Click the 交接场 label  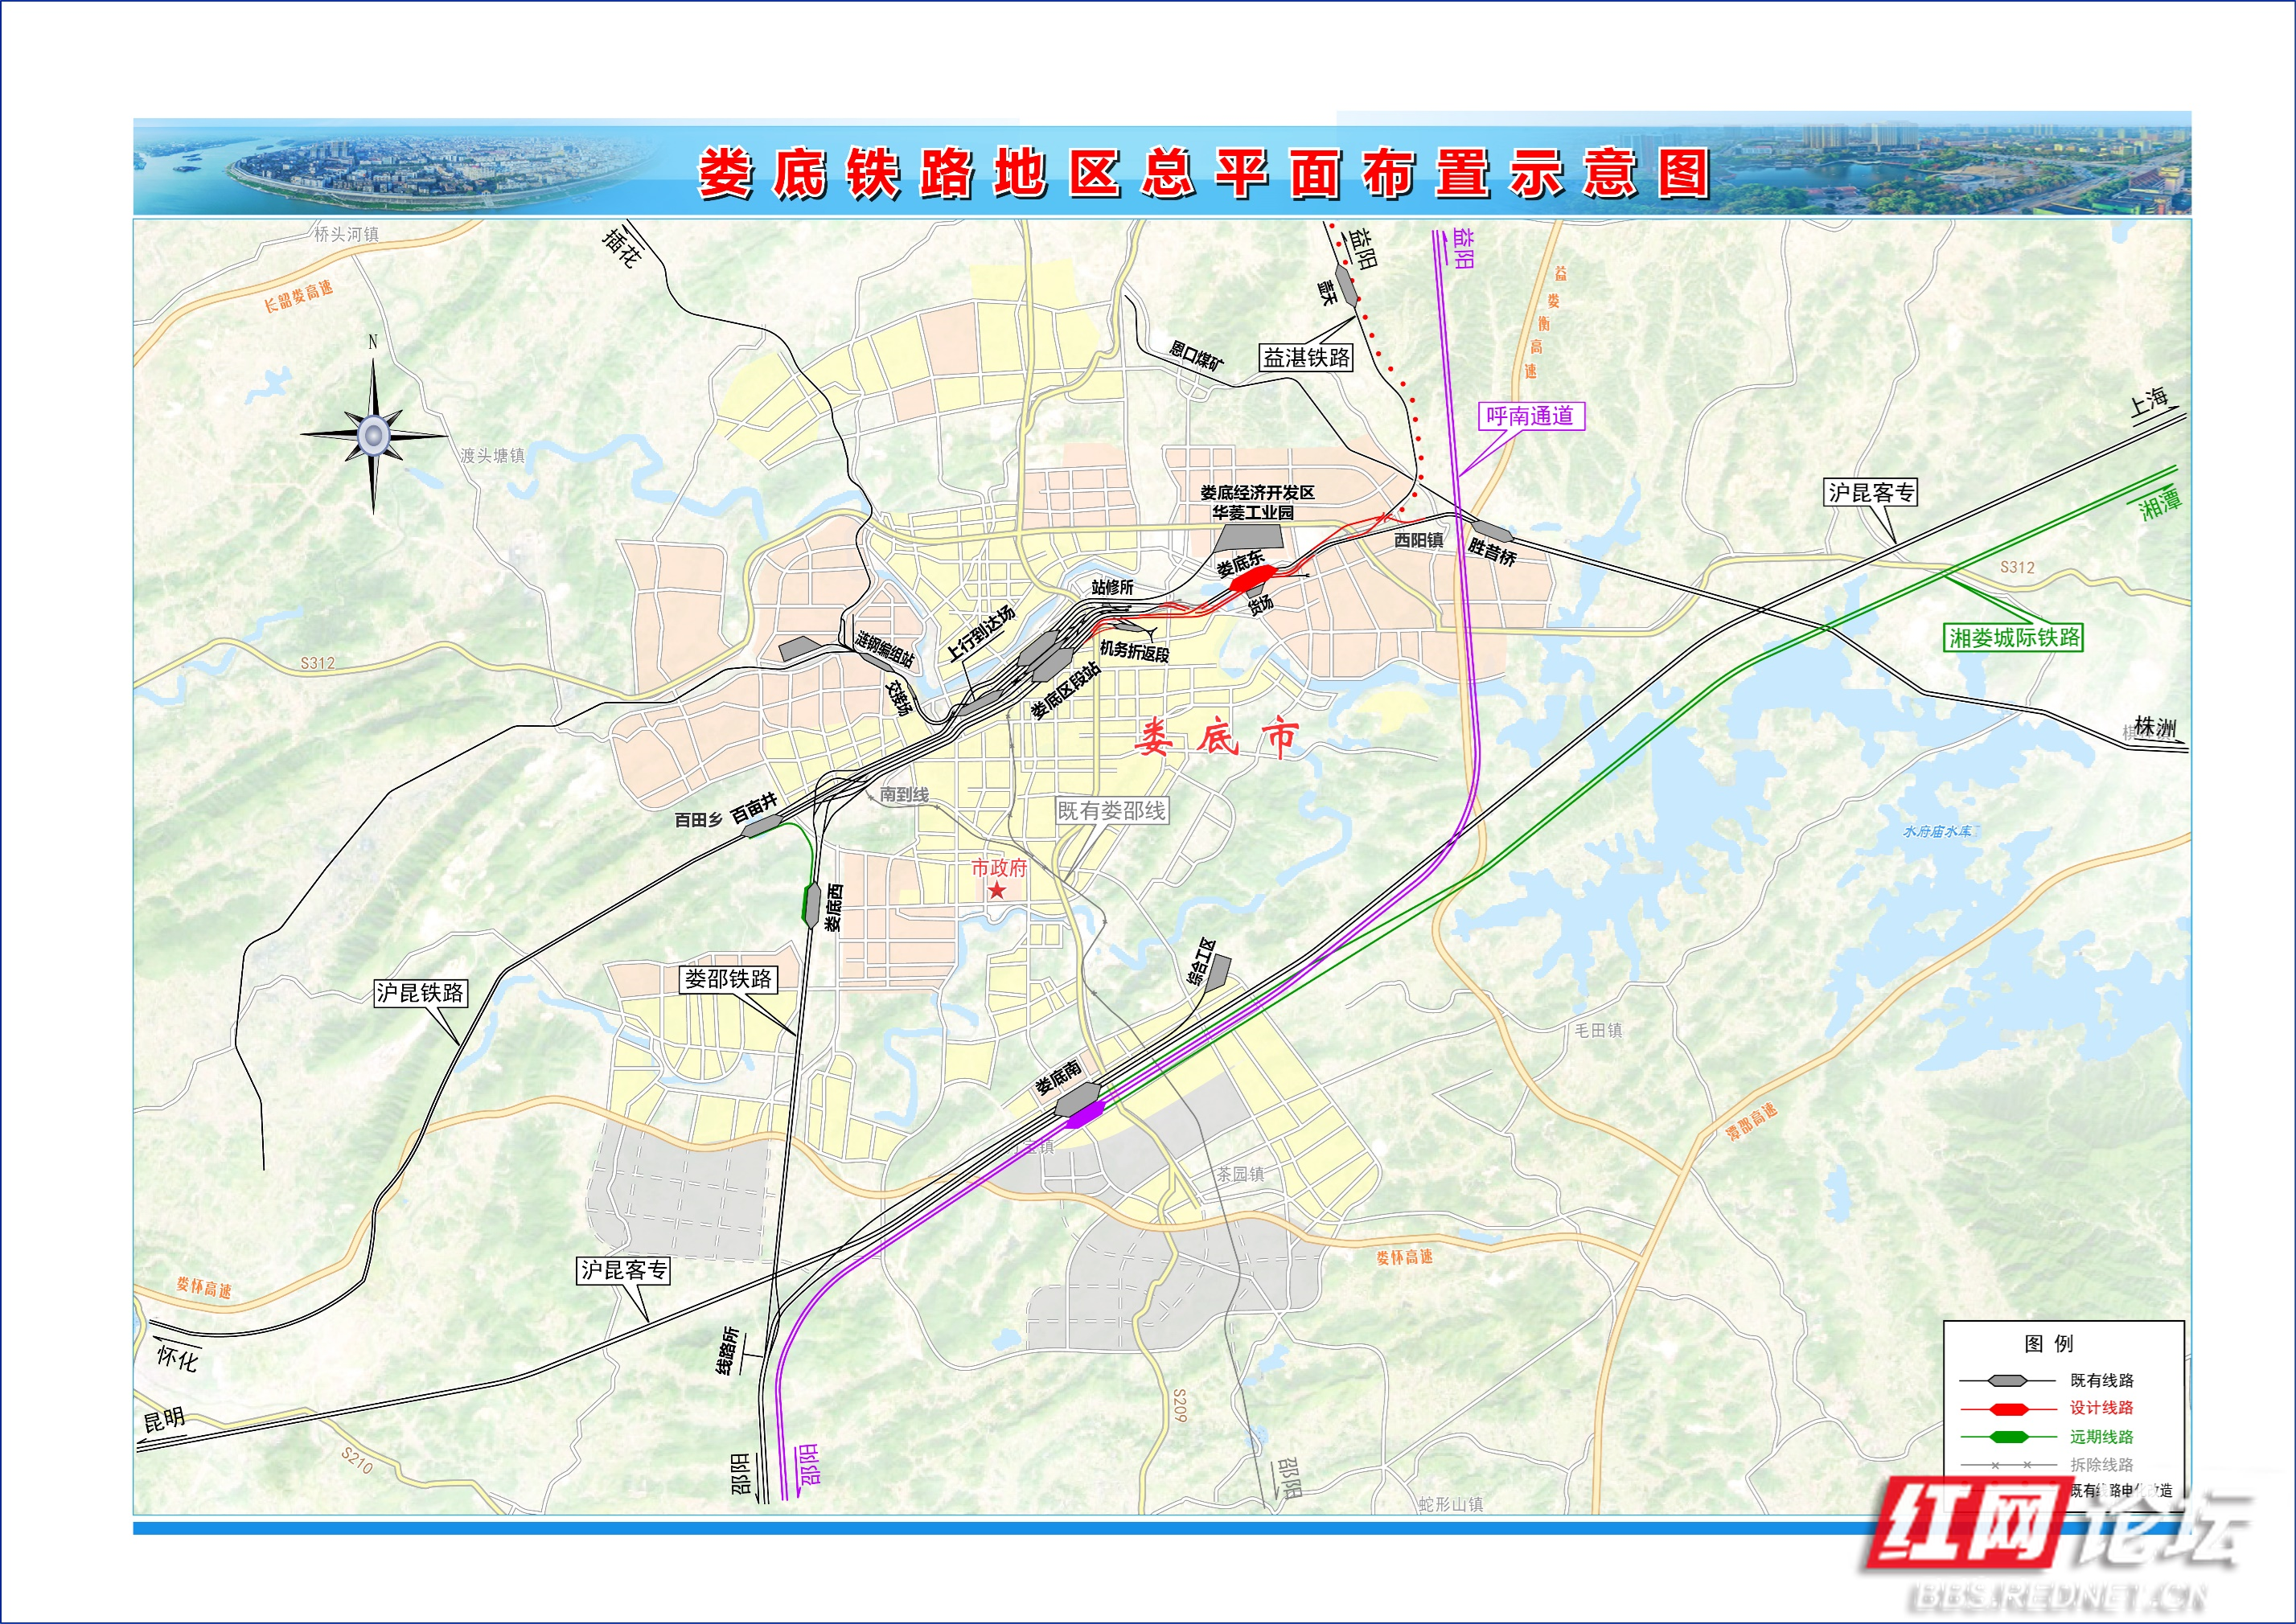[x=900, y=699]
